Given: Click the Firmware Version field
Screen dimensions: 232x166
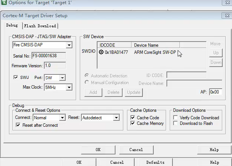Looking at the screenshot, I should (55, 65).
